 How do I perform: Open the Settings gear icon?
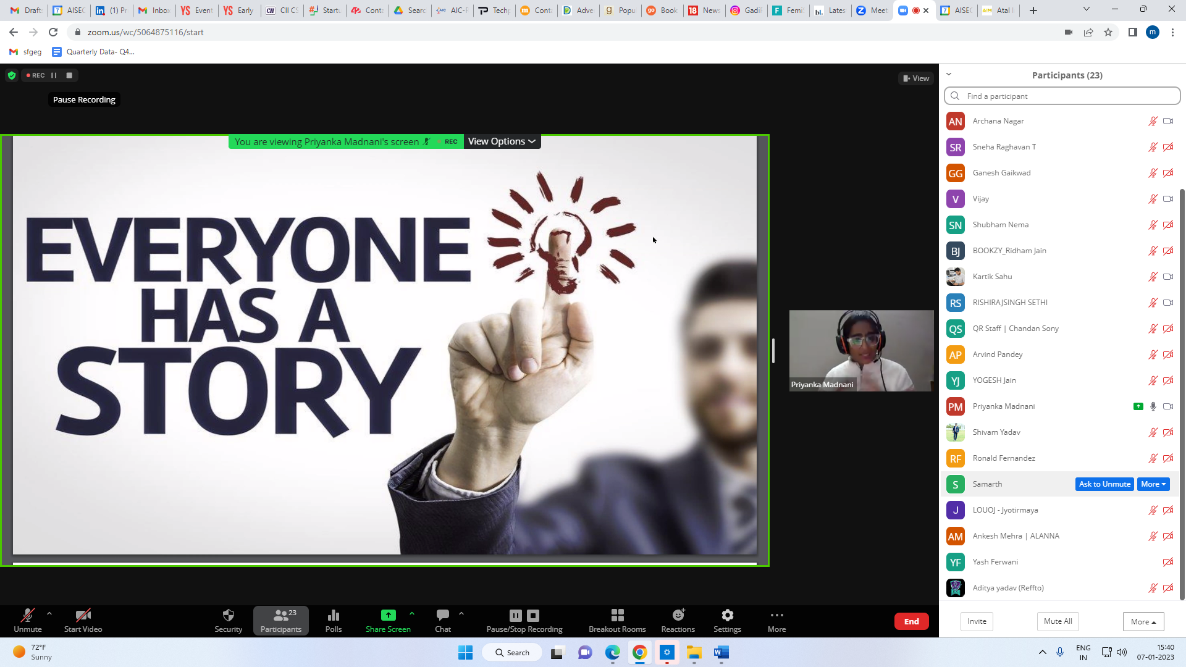(727, 615)
